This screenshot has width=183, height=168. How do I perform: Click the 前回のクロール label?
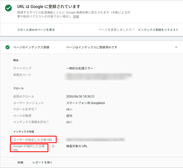coord(24,97)
